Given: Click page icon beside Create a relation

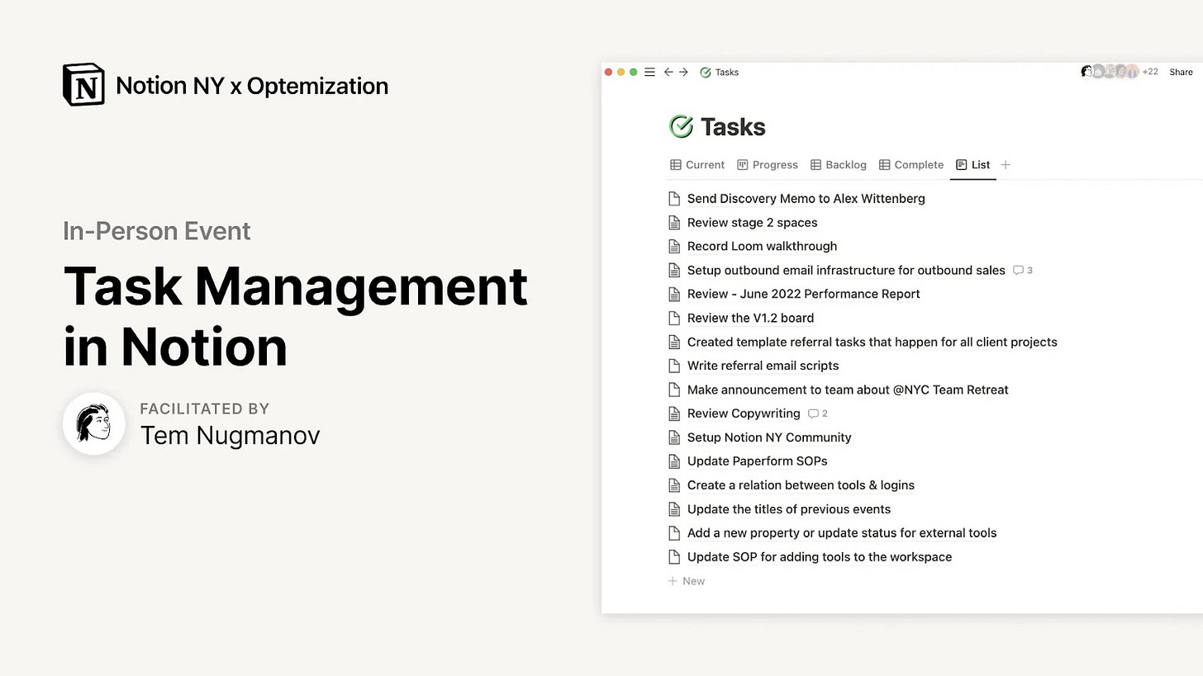Looking at the screenshot, I should coord(674,485).
